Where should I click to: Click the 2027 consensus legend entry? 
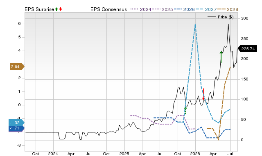pos(206,9)
